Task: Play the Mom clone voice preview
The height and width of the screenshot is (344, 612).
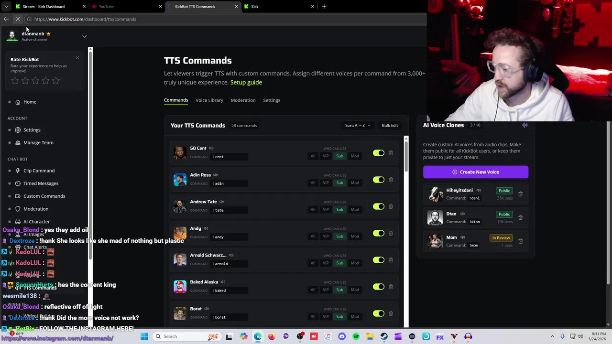Action: [462, 237]
